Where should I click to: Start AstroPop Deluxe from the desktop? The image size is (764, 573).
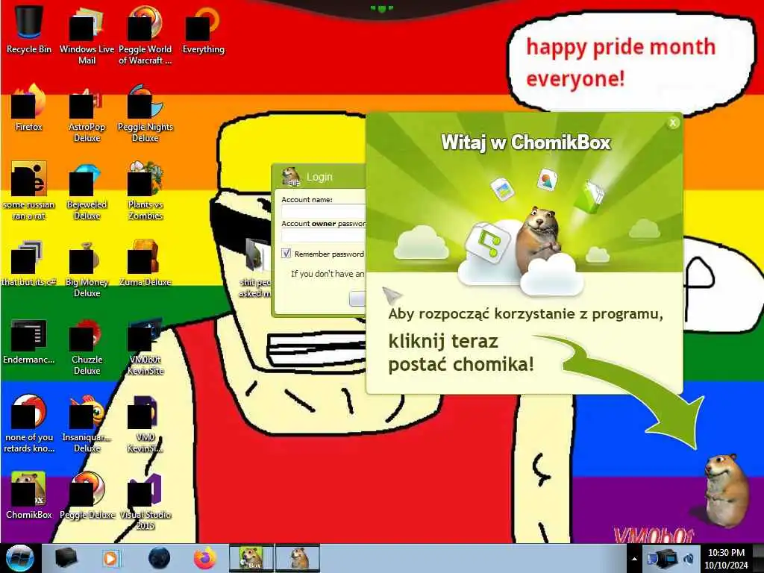tap(87, 113)
